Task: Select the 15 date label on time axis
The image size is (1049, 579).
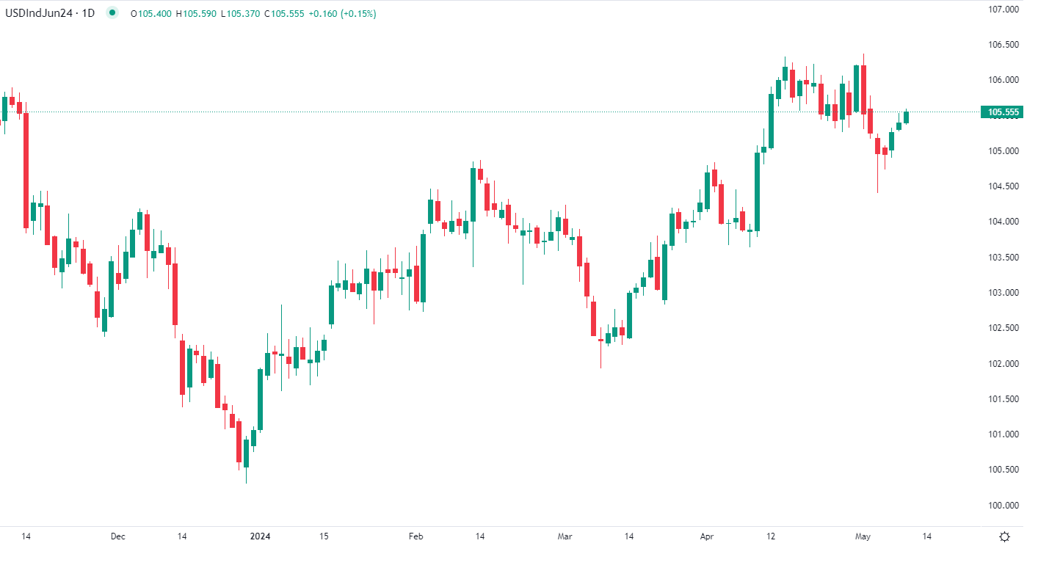Action: point(324,536)
